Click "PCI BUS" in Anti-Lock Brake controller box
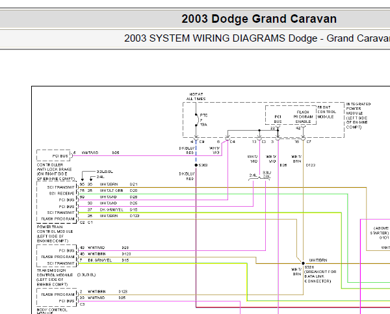This screenshot has height=314, width=390. click(60, 156)
